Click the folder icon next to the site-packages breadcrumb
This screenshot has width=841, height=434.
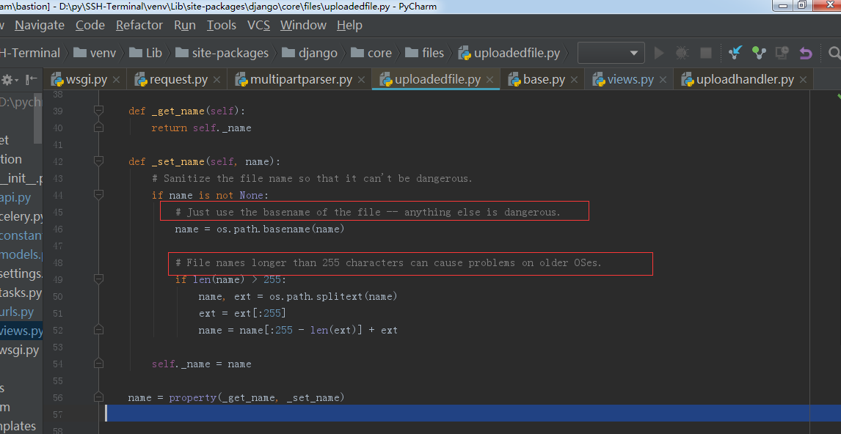click(x=182, y=53)
